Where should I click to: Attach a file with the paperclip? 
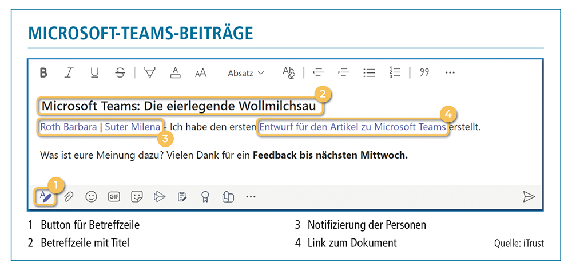69,197
